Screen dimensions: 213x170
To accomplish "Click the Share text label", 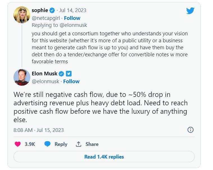I will click(x=92, y=144).
